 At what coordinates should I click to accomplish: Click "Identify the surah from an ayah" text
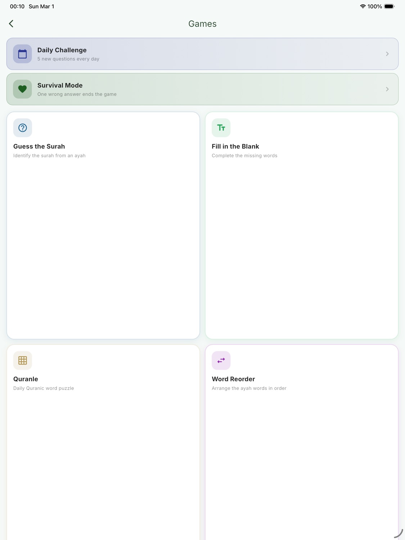[49, 156]
